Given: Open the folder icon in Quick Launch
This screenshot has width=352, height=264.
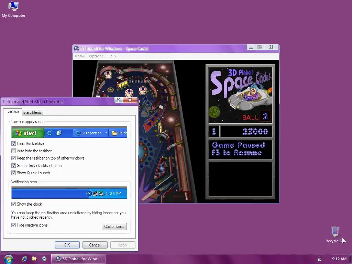Looking at the screenshot, I should coord(34,259).
